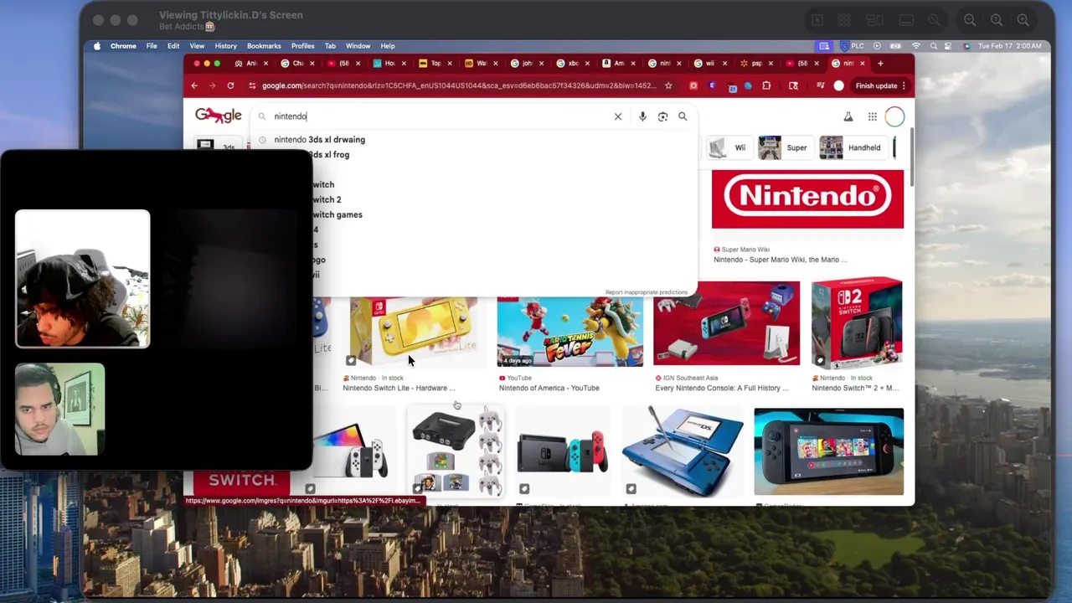1072x603 pixels.
Task: Open the Nintendo Switch 2 box image
Action: coord(856,323)
